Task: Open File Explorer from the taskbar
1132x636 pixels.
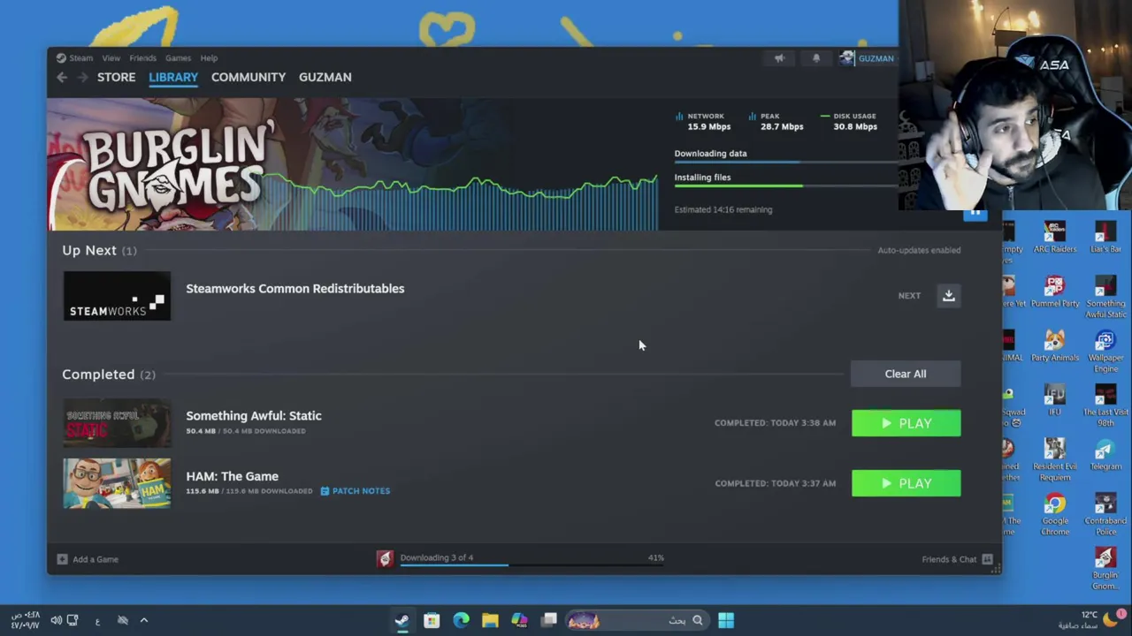Action: point(490,620)
